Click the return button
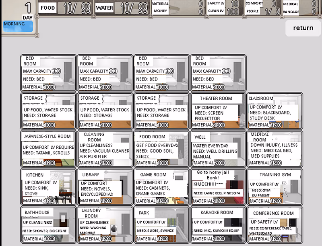This screenshot has height=246, width=322. pos(303,28)
